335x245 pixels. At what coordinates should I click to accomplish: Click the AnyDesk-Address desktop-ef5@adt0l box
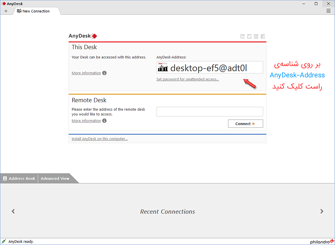click(210, 68)
